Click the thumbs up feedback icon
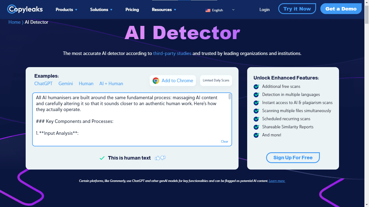The image size is (369, 207). pyautogui.click(x=157, y=158)
